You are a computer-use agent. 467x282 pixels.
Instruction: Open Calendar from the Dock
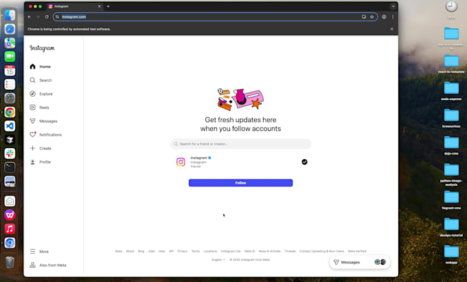[x=10, y=71]
